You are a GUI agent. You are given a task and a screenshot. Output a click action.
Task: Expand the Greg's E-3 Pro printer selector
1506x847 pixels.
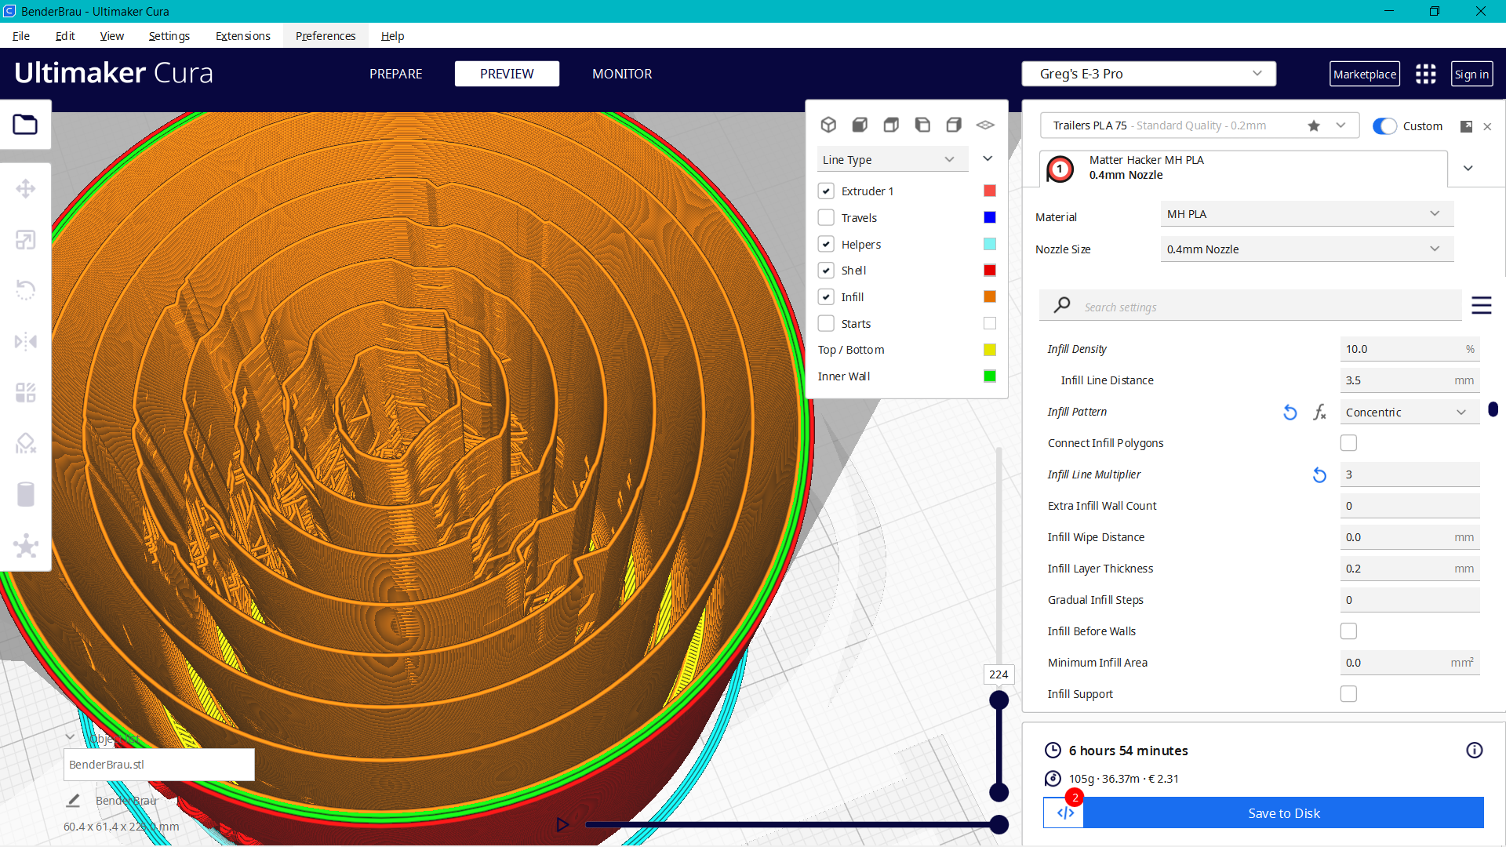(1148, 74)
